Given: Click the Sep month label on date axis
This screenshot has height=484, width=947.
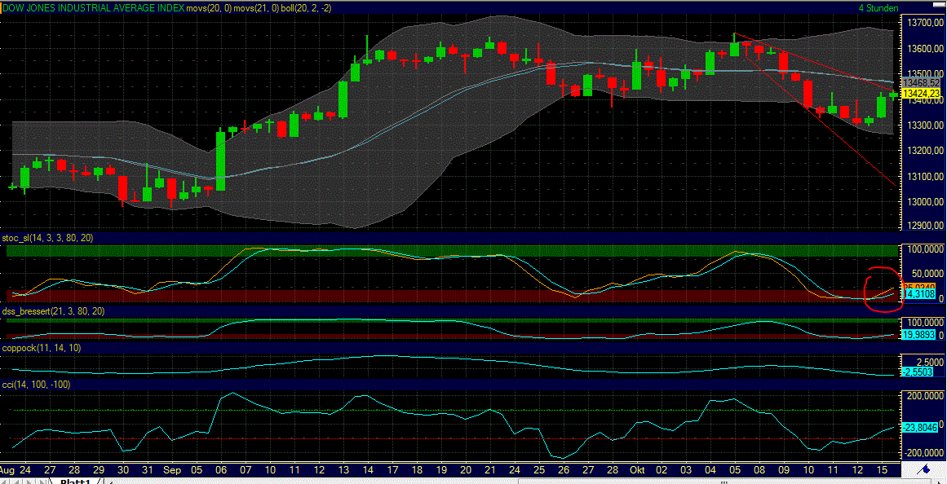Looking at the screenshot, I should [173, 469].
